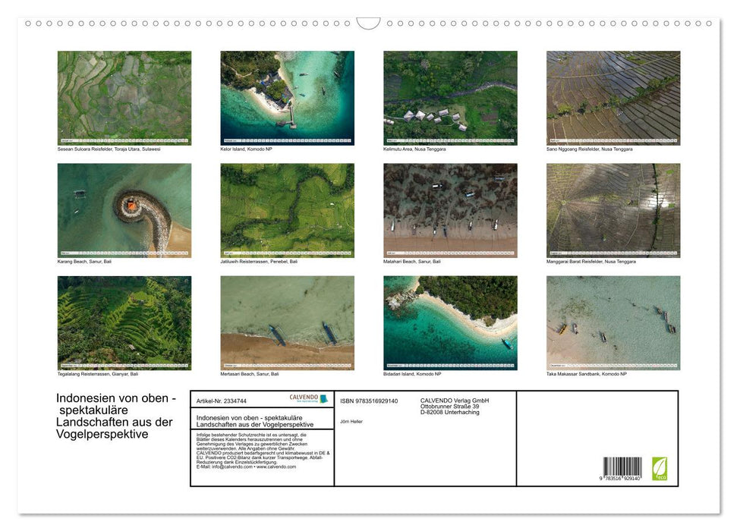Click the CALVENDO logo
The image size is (737, 531).
[x=308, y=398]
